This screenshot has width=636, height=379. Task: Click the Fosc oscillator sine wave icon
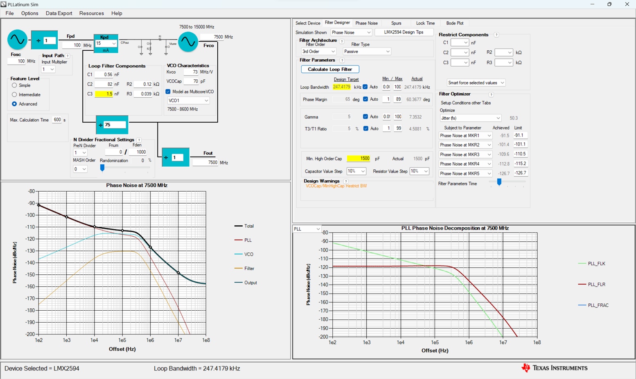[17, 40]
